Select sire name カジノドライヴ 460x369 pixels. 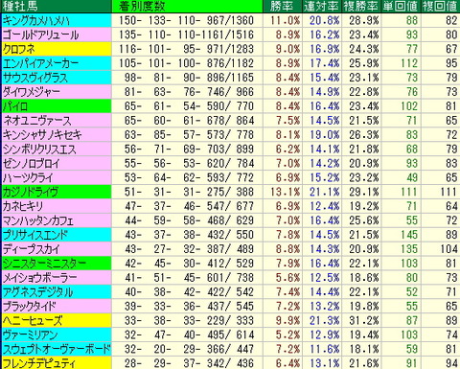pyautogui.click(x=31, y=192)
